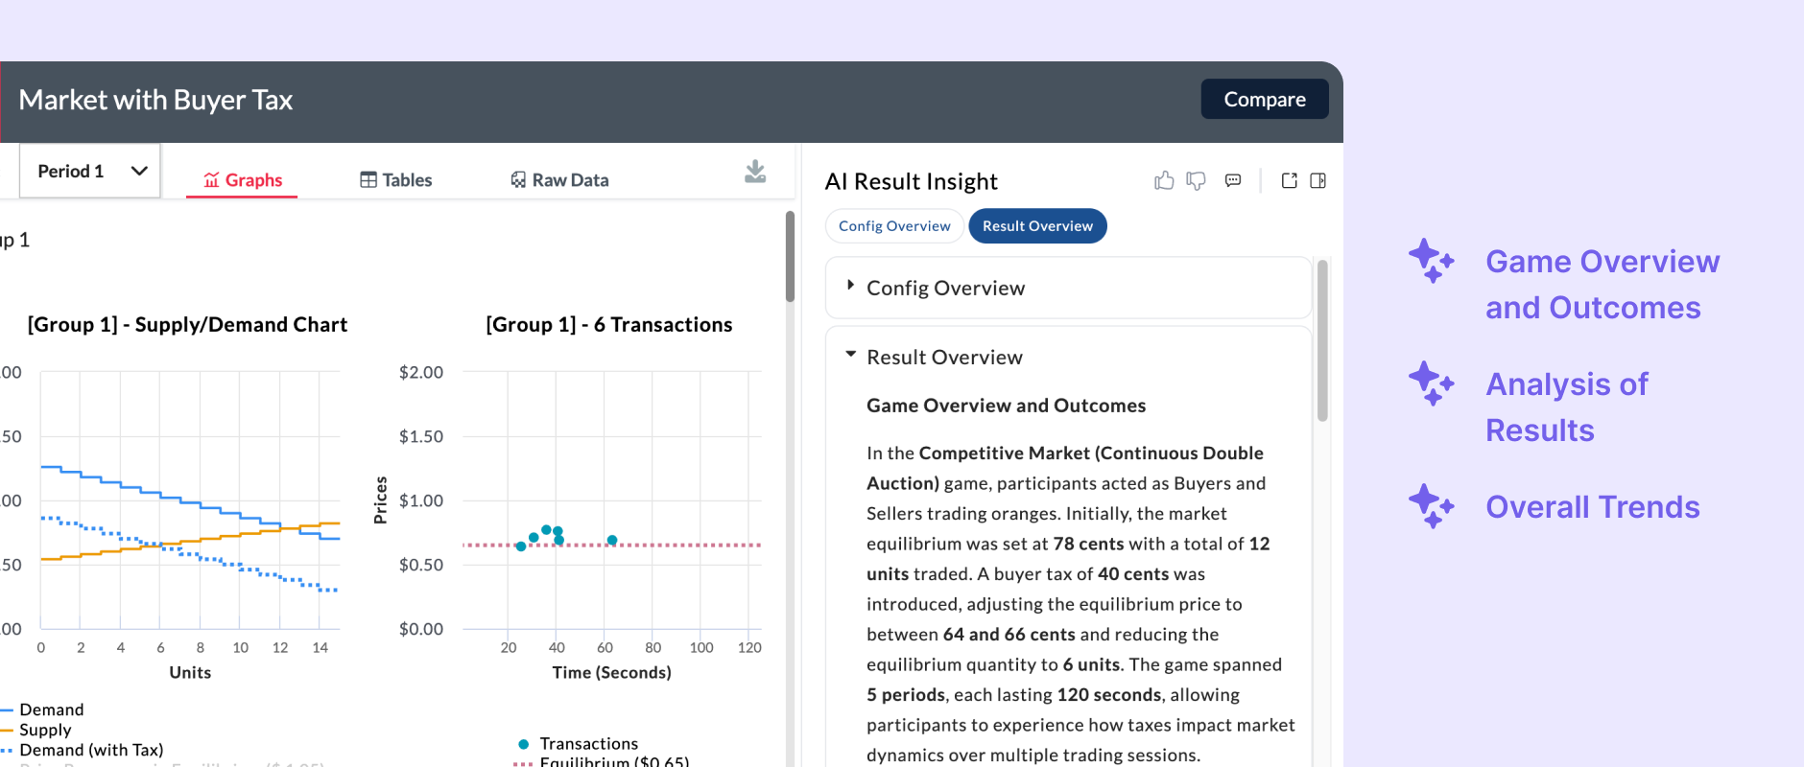Click the 'Market with Buyer Tax' title
The image size is (1804, 767).
155,100
